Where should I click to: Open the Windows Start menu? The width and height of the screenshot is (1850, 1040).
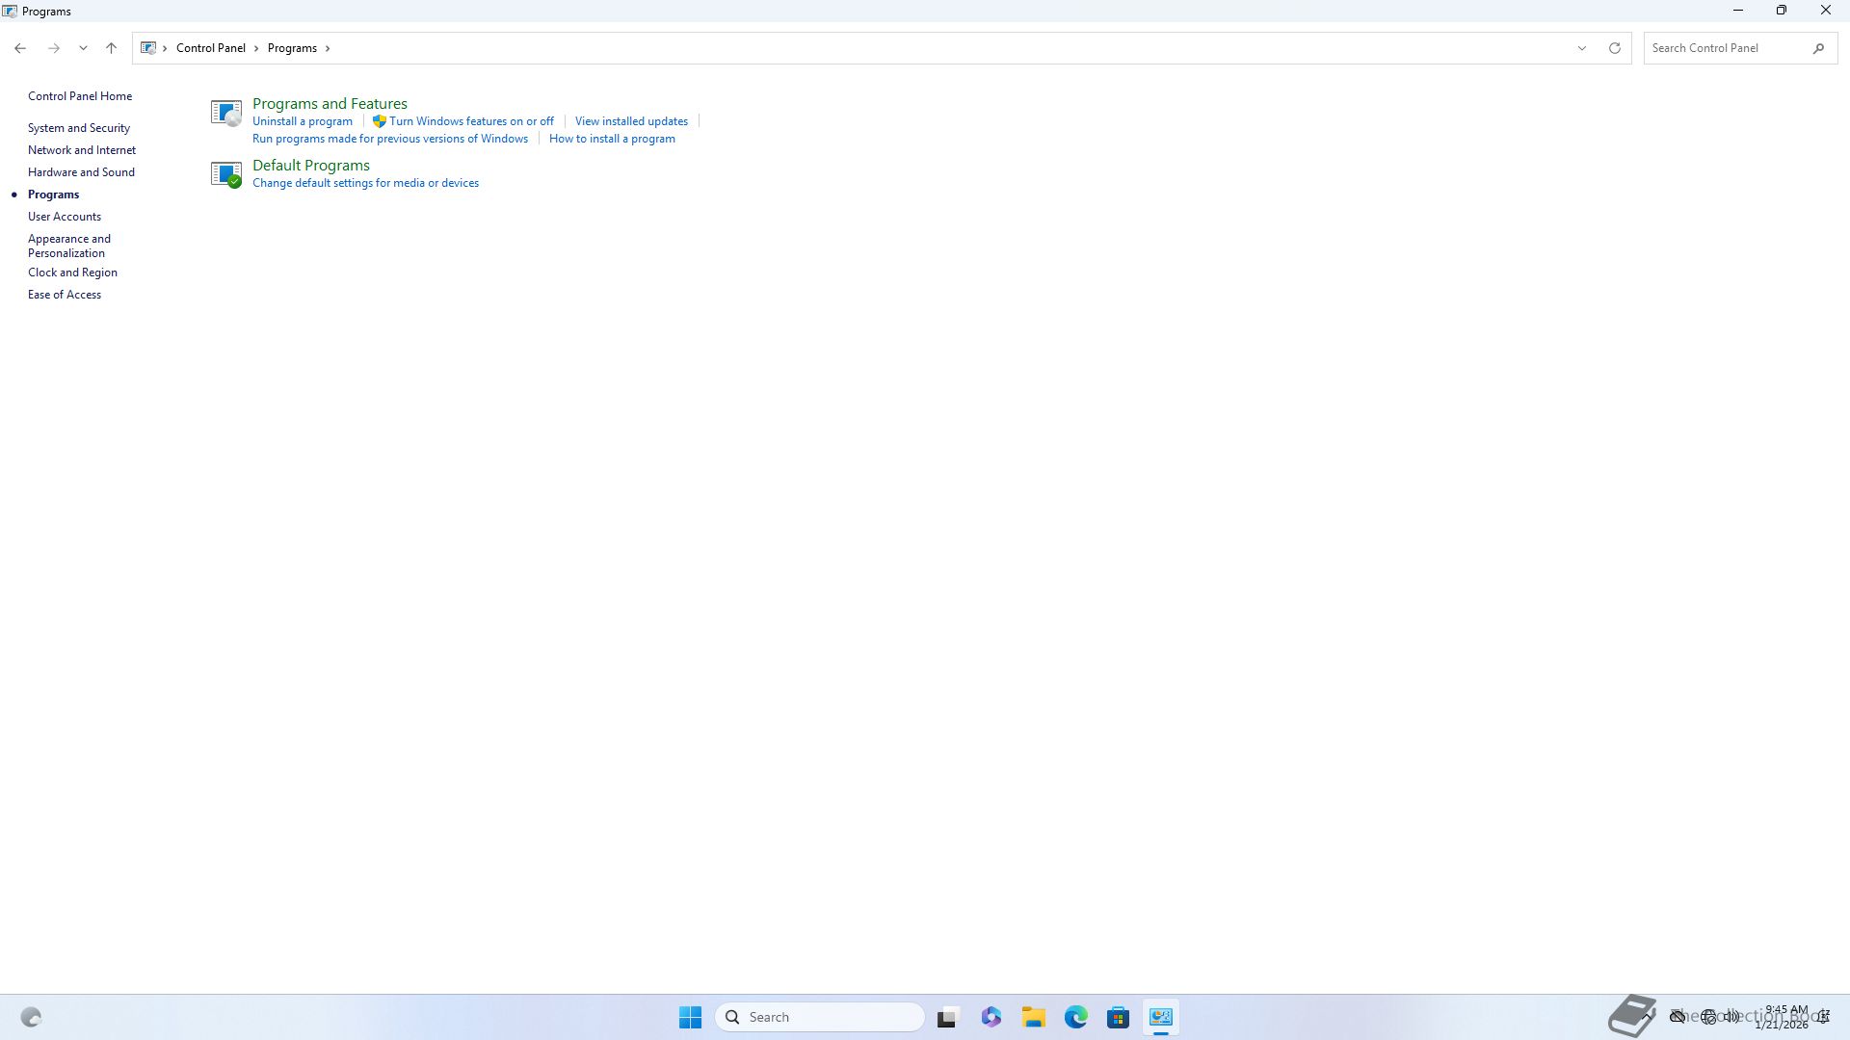point(690,1017)
